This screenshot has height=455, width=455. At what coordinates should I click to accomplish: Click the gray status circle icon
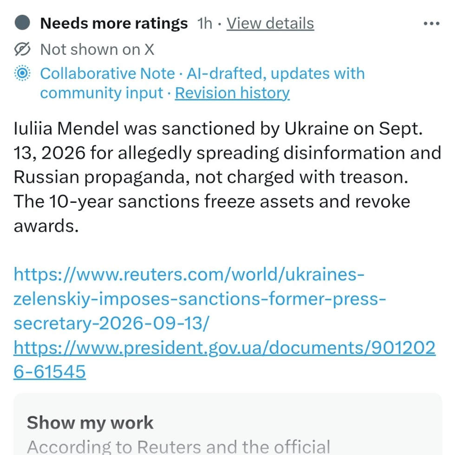click(22, 23)
